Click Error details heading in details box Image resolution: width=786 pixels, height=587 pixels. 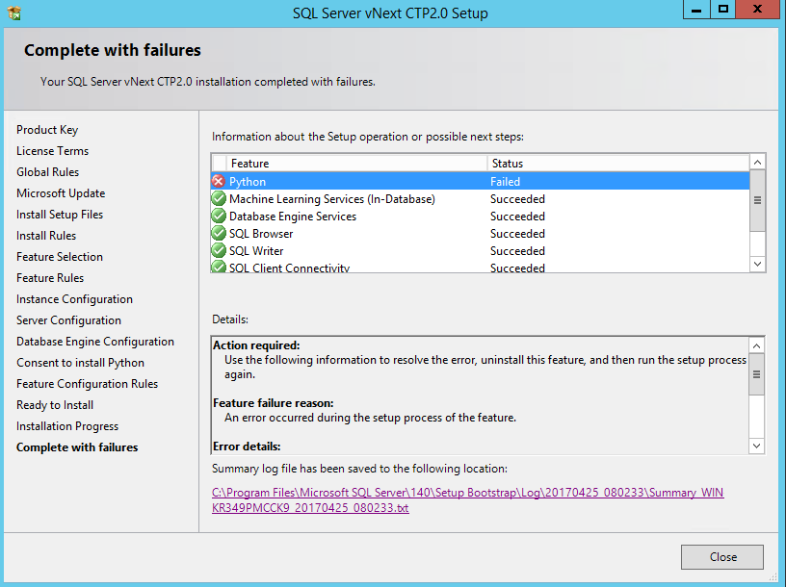247,447
